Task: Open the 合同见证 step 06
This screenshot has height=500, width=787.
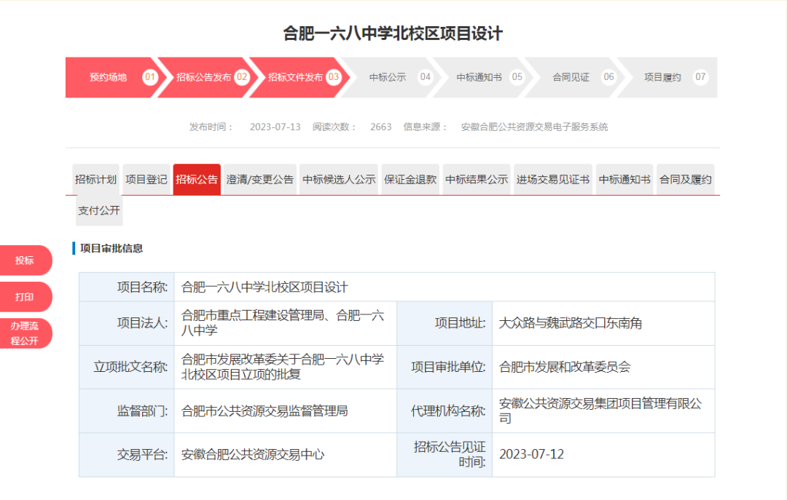Action: [576, 77]
